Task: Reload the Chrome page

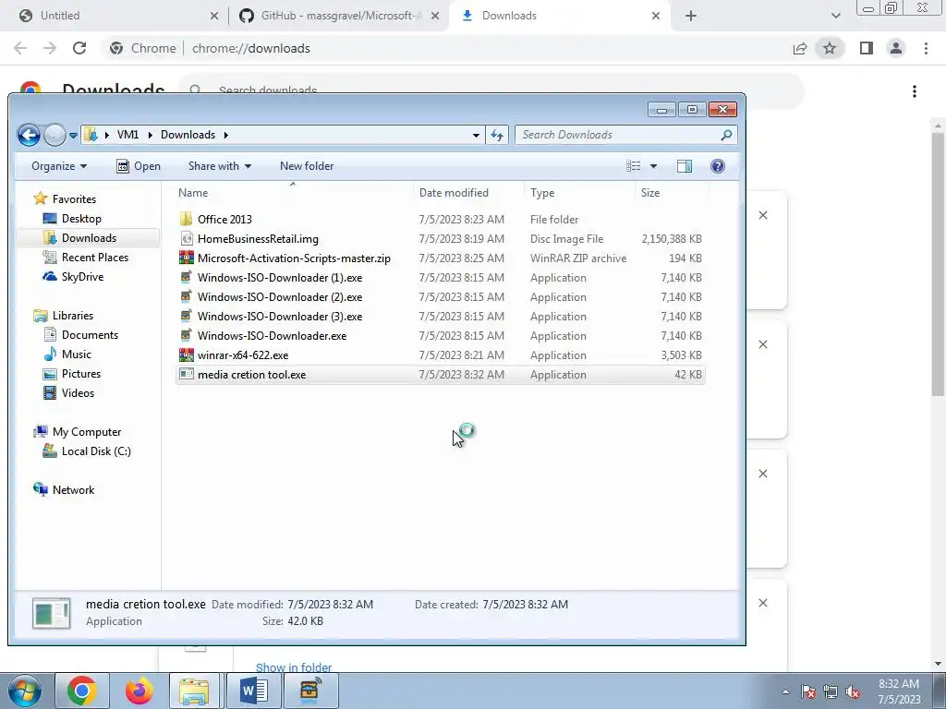Action: tap(79, 48)
